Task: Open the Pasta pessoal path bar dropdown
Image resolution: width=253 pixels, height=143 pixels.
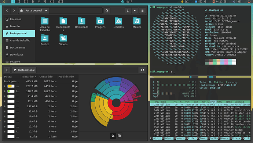Action: click(x=46, y=11)
